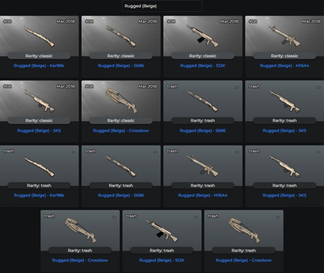The height and width of the screenshot is (273, 324).
Task: Click Rarity: classic on the classic SKS card
Action: pos(39,120)
